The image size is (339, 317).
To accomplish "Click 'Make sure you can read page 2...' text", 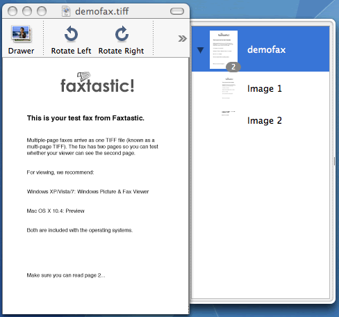I will 66,275.
